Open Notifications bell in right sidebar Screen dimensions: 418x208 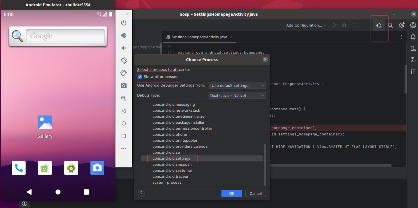point(413,37)
